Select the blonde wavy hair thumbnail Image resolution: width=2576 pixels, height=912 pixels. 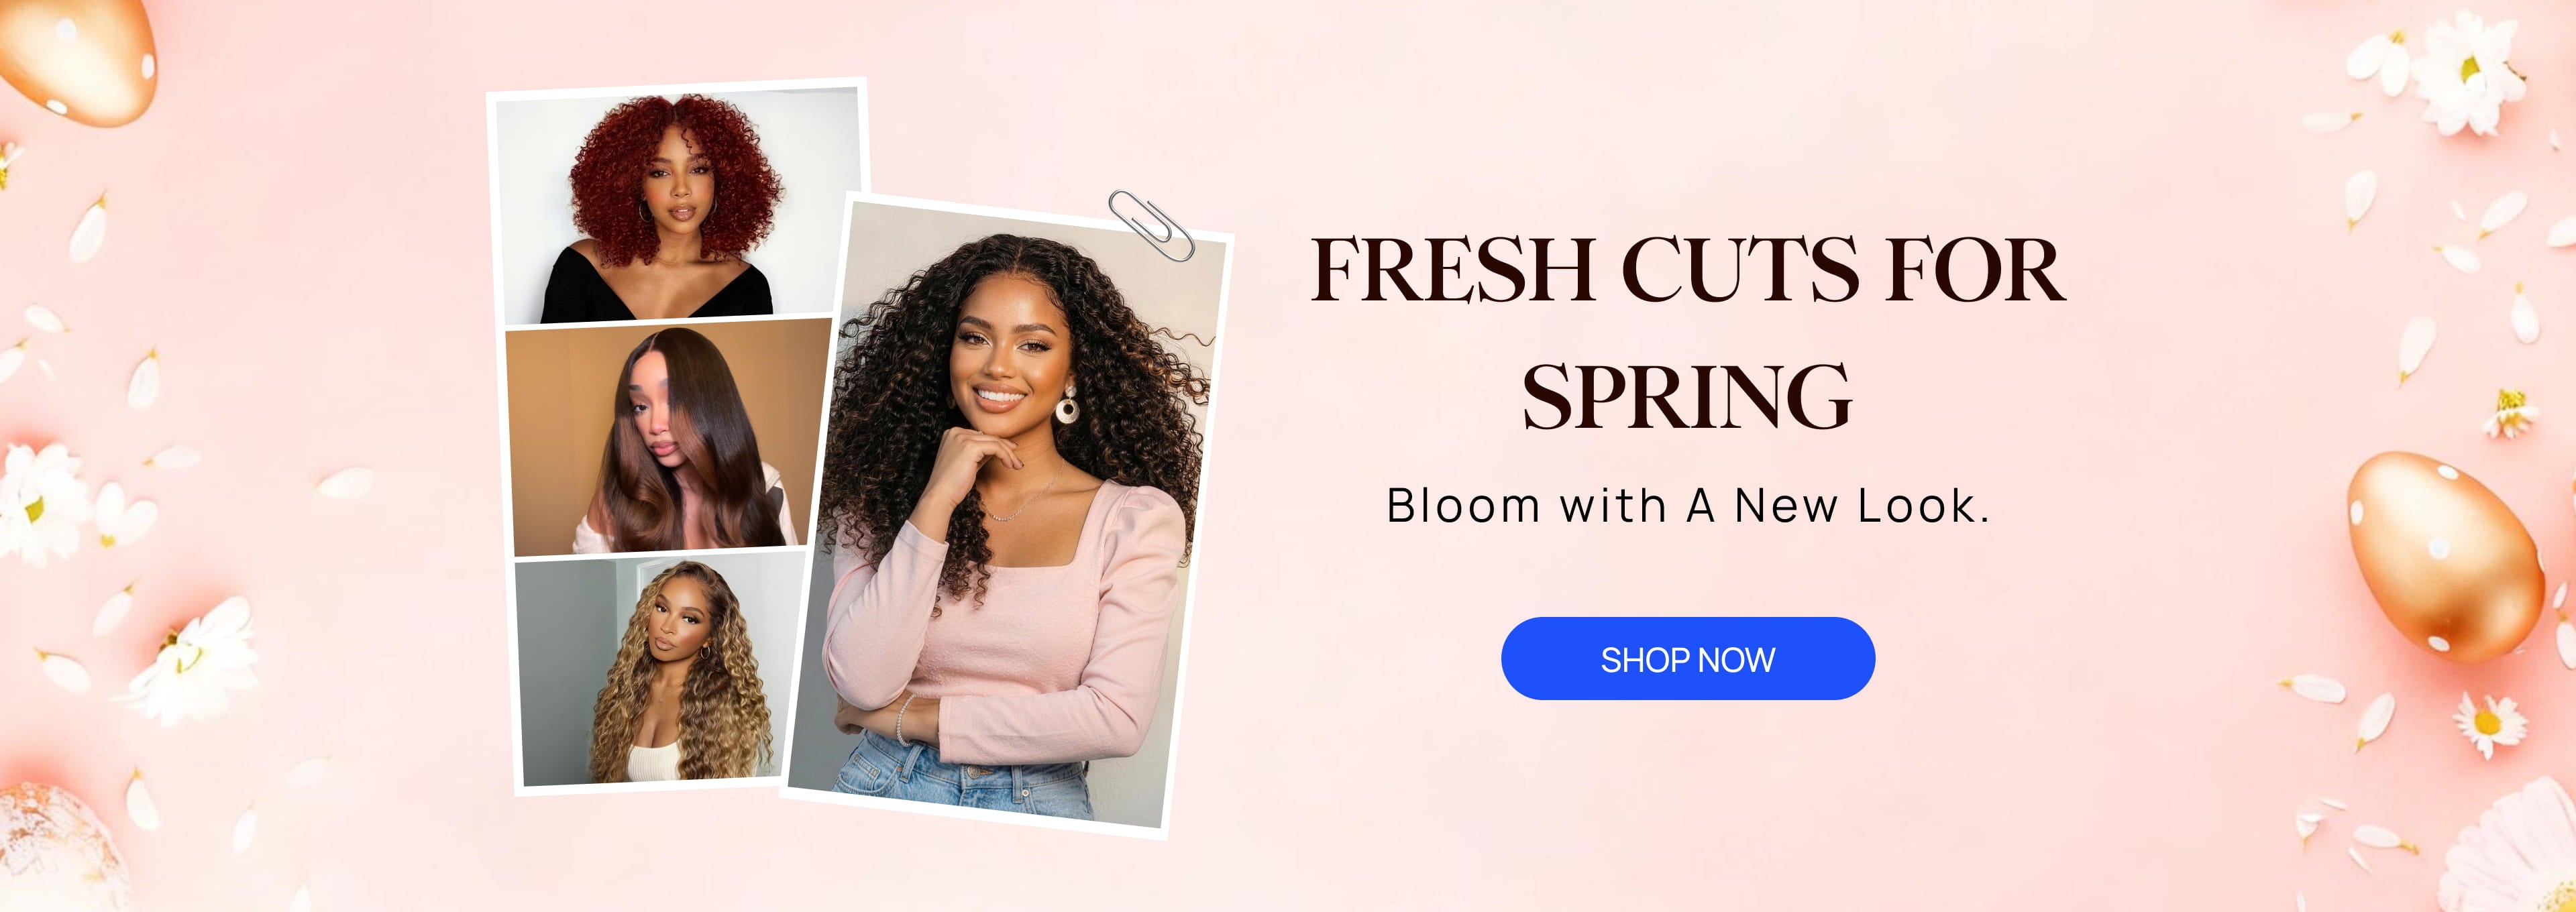coord(661,670)
